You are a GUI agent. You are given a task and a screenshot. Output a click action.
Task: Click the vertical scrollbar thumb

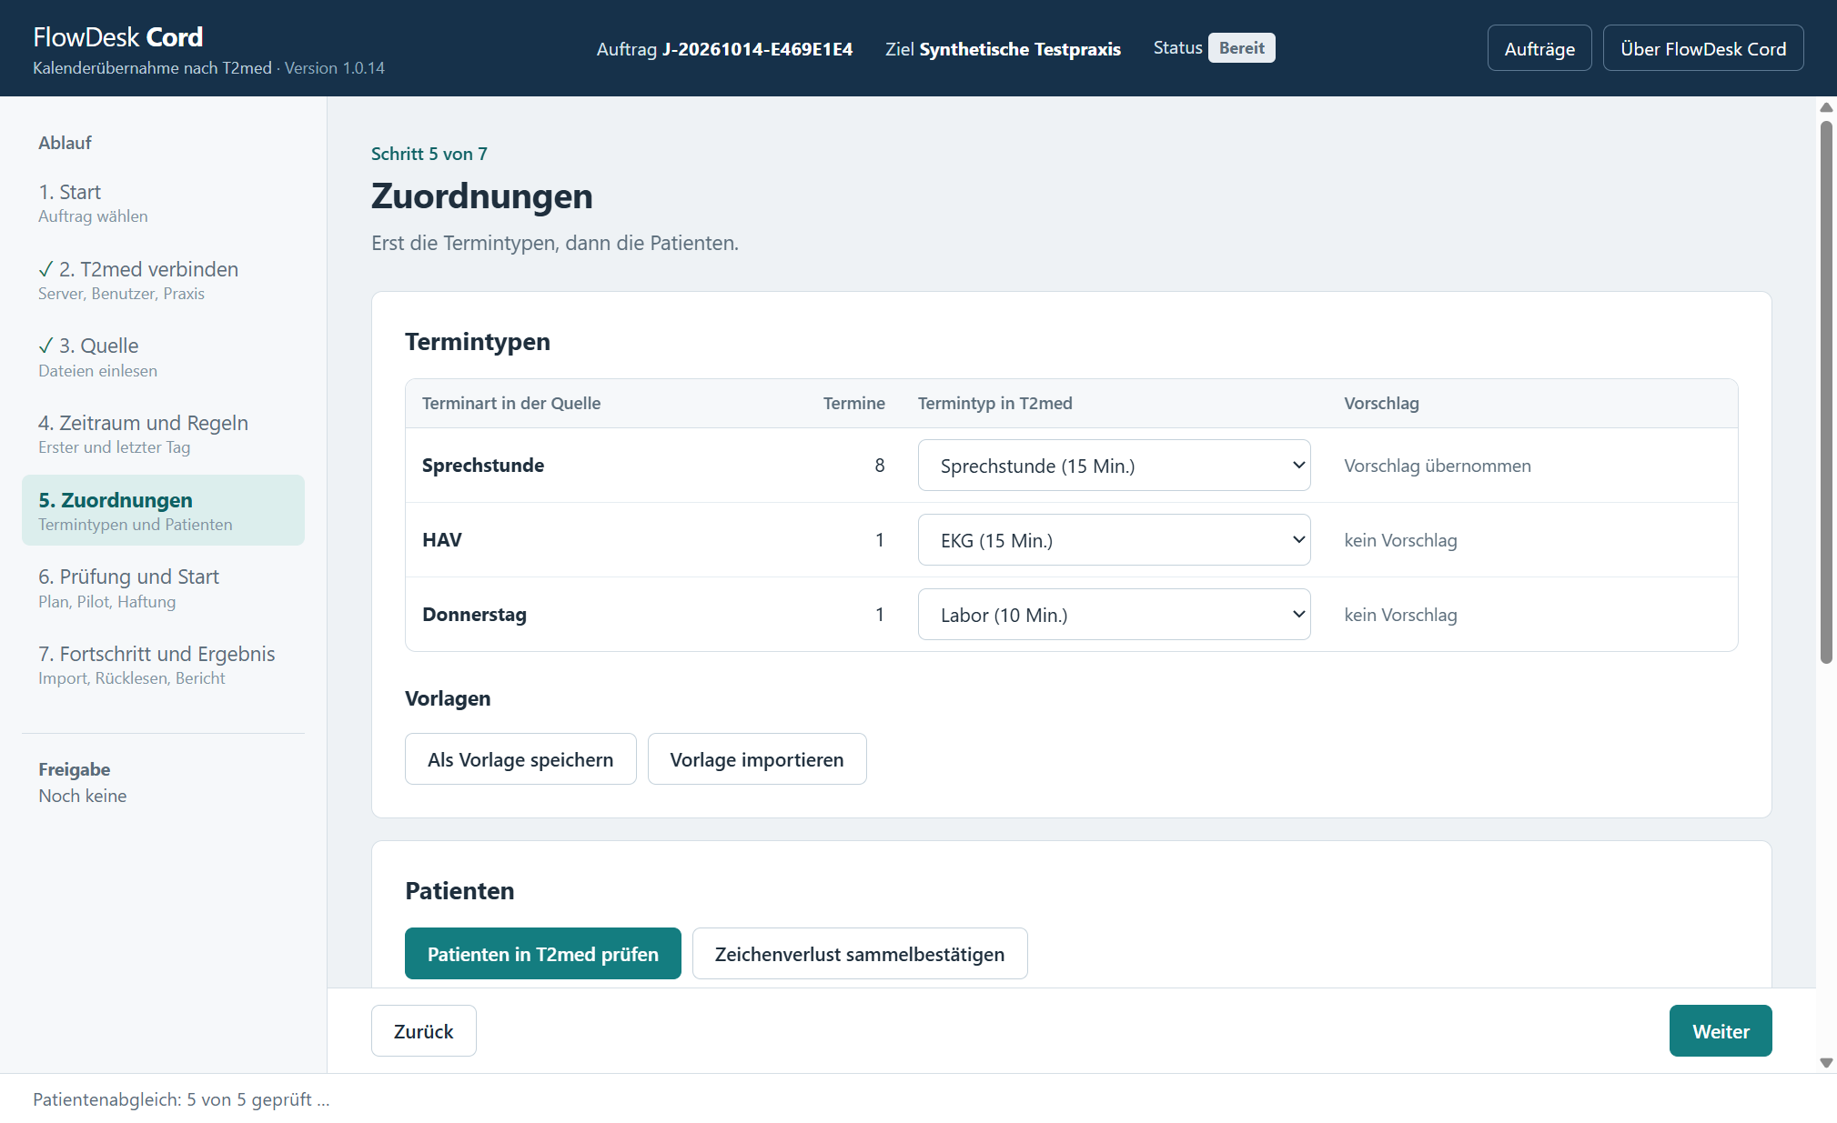tap(1826, 391)
